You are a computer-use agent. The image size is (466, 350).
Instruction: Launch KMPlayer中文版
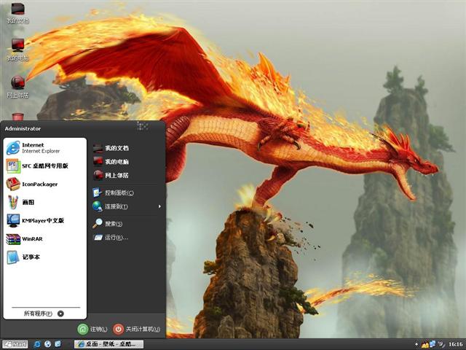click(45, 220)
